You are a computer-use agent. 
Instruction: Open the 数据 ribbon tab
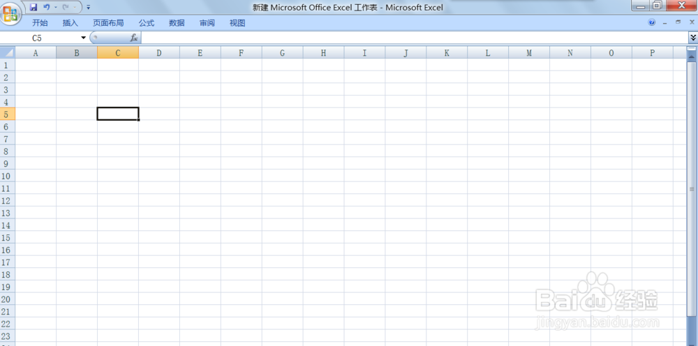177,23
